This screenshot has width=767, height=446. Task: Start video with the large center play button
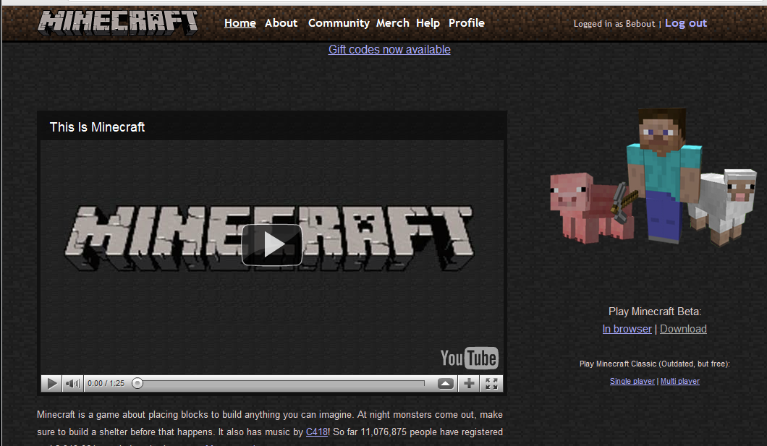point(272,245)
